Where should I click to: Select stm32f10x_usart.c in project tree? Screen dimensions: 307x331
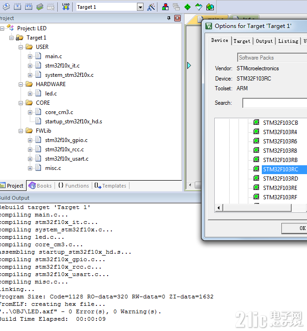[67, 159]
